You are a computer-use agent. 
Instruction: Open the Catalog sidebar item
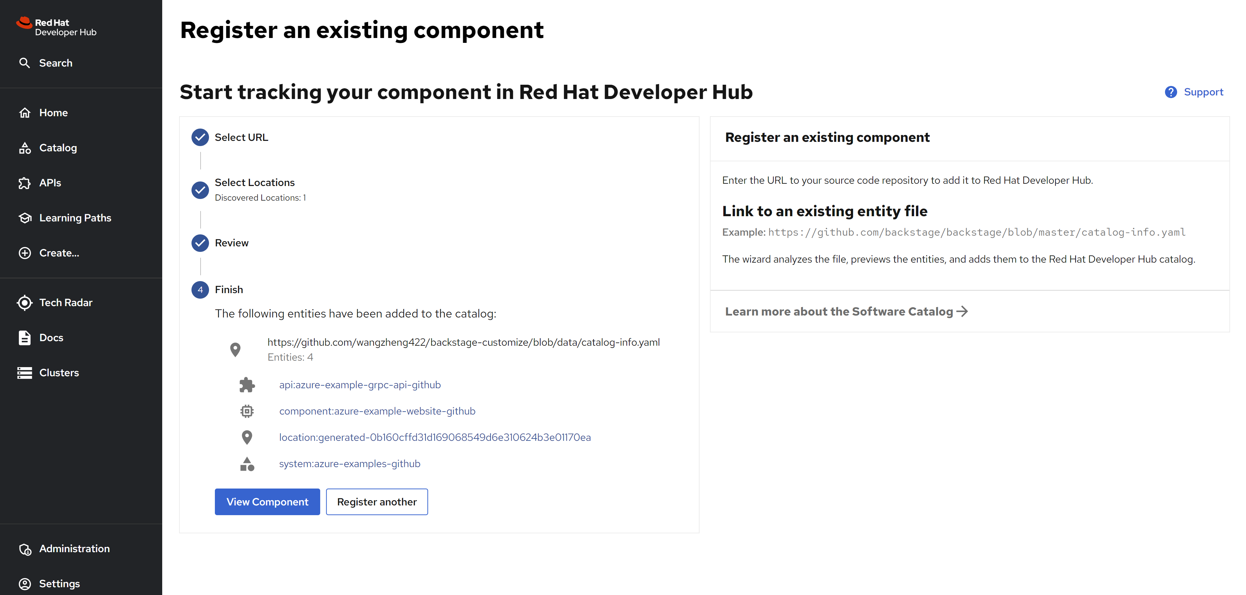click(x=58, y=148)
